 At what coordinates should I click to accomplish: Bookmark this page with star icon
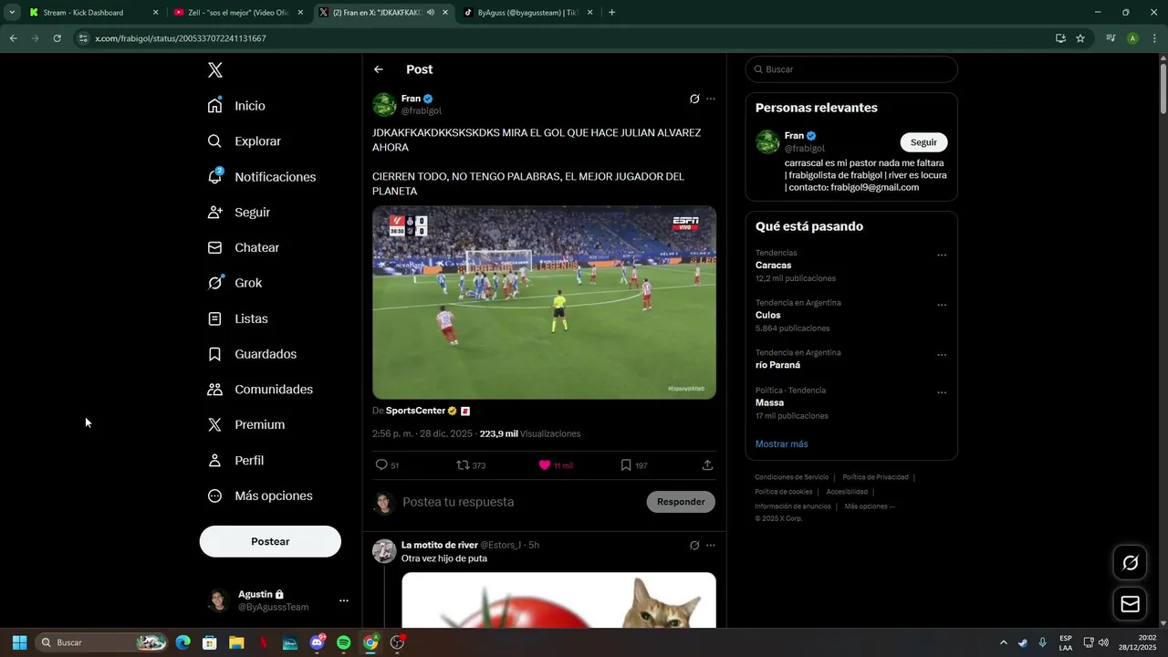[x=1080, y=38]
